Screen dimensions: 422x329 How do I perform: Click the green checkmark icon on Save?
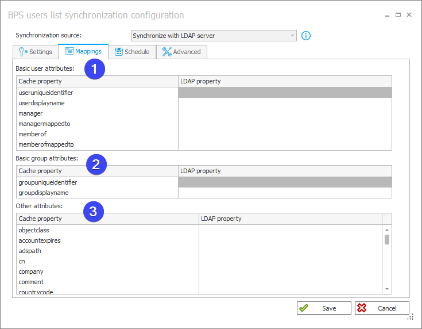point(304,308)
